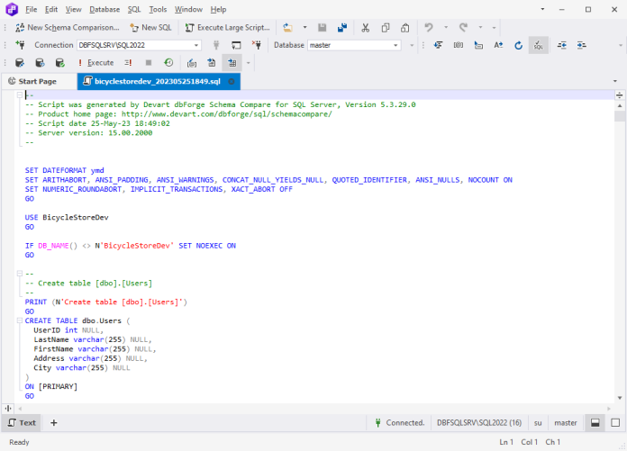The width and height of the screenshot is (627, 451).
Task: Click the Paste icon
Action: (405, 28)
